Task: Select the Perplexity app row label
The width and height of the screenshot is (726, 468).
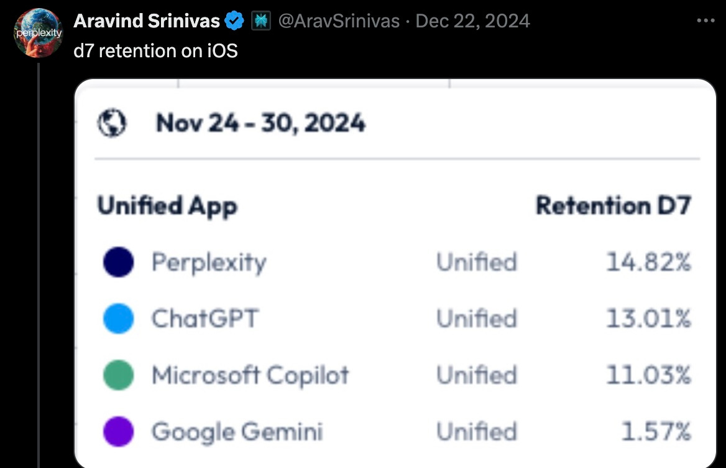Action: 209,263
